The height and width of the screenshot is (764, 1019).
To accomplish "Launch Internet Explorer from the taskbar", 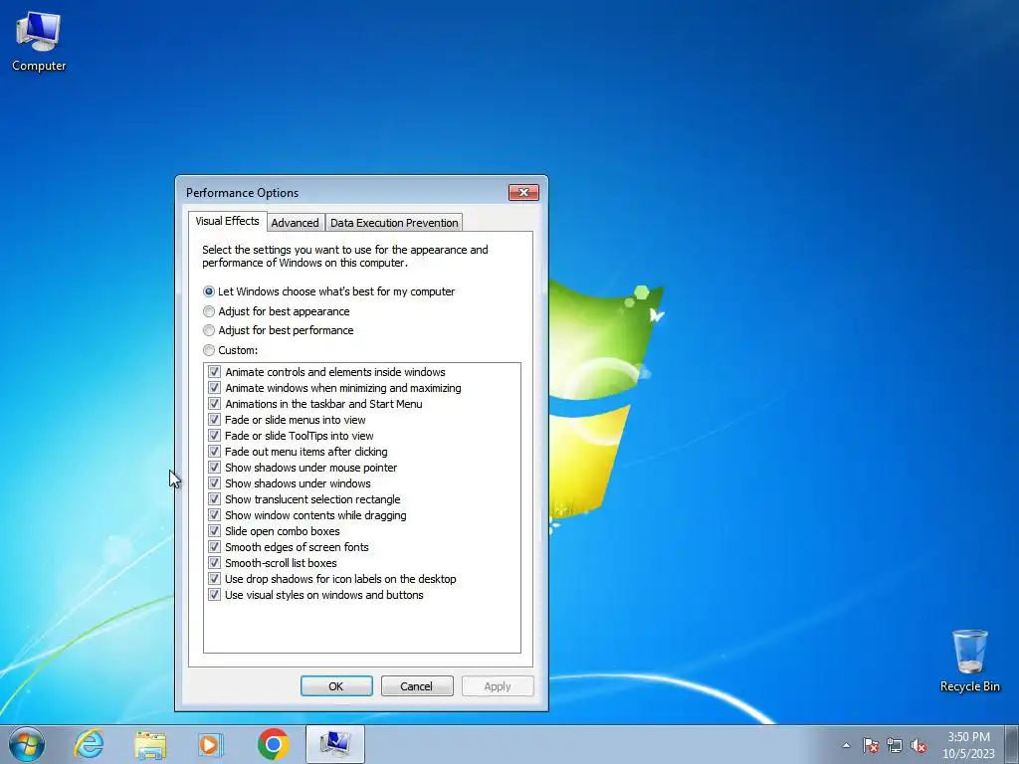I will click(89, 744).
